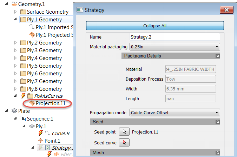
Task: Click the Ply.1 Projected surface icon
Action: (x=32, y=35)
